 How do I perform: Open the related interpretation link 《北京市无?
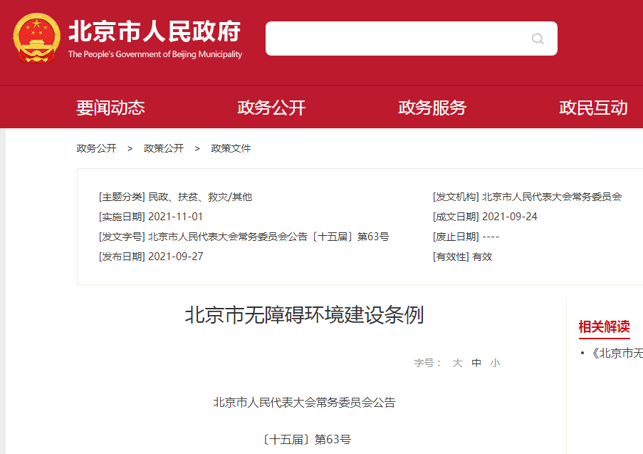click(x=617, y=353)
